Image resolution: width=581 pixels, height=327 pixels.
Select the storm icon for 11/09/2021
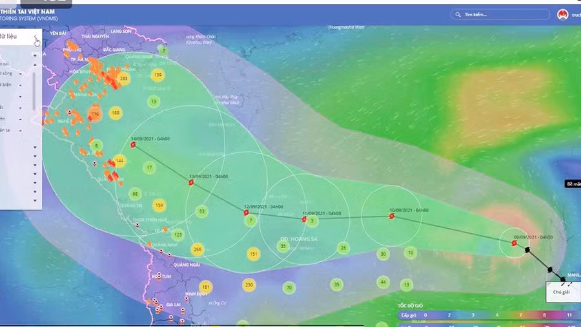(x=304, y=219)
